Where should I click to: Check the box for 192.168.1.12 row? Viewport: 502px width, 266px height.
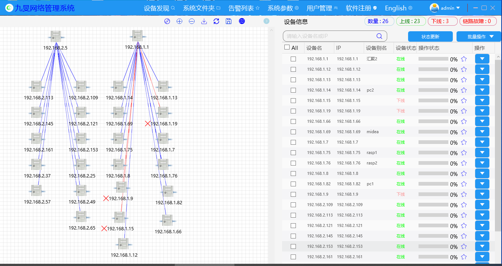point(293,69)
